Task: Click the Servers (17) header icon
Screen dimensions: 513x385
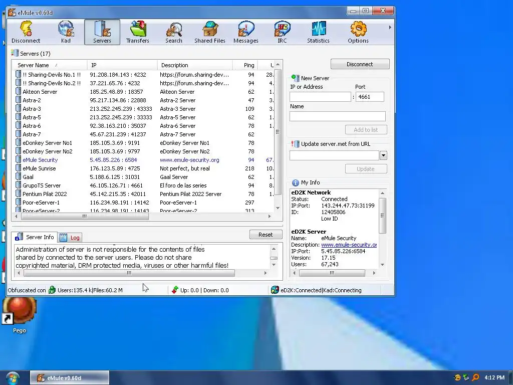Action: (x=15, y=53)
